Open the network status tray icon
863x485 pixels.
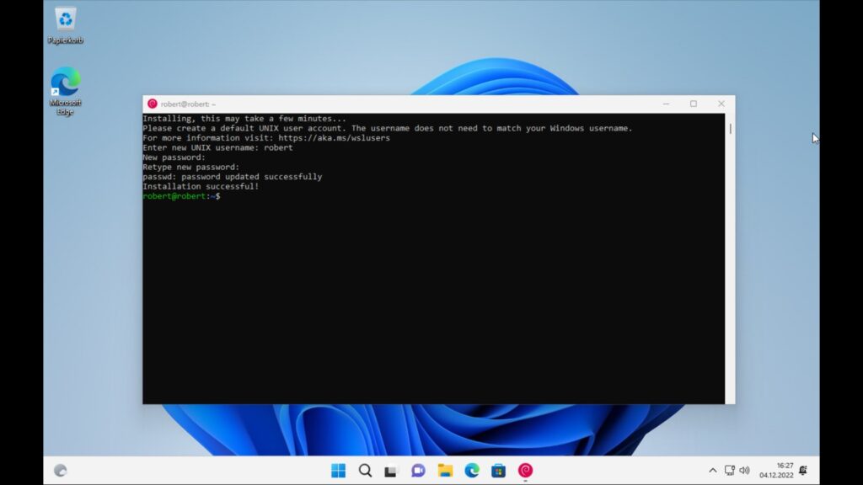(730, 471)
